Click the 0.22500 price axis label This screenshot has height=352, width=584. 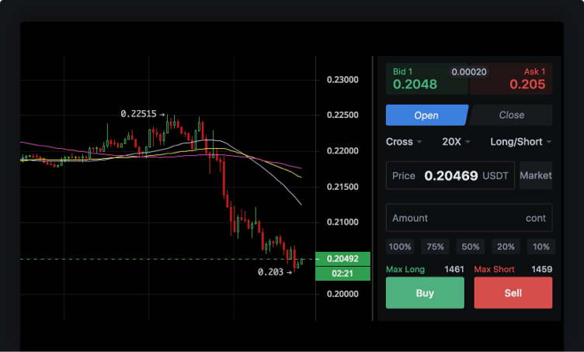[x=342, y=115]
